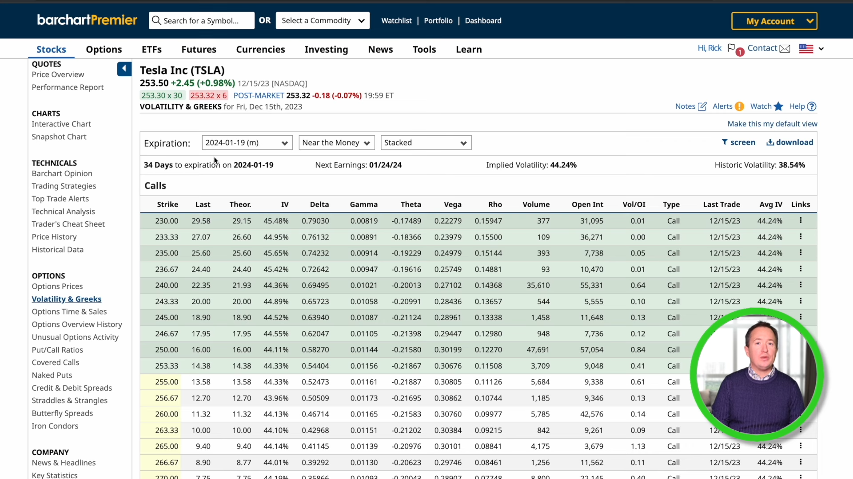Viewport: 853px width, 479px height.
Task: Click the Watch star to track TSLA
Action: tap(778, 106)
